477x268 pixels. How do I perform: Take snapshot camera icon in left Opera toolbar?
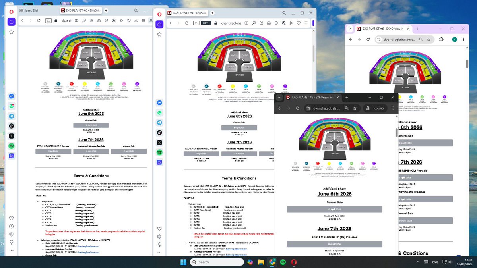98,21
